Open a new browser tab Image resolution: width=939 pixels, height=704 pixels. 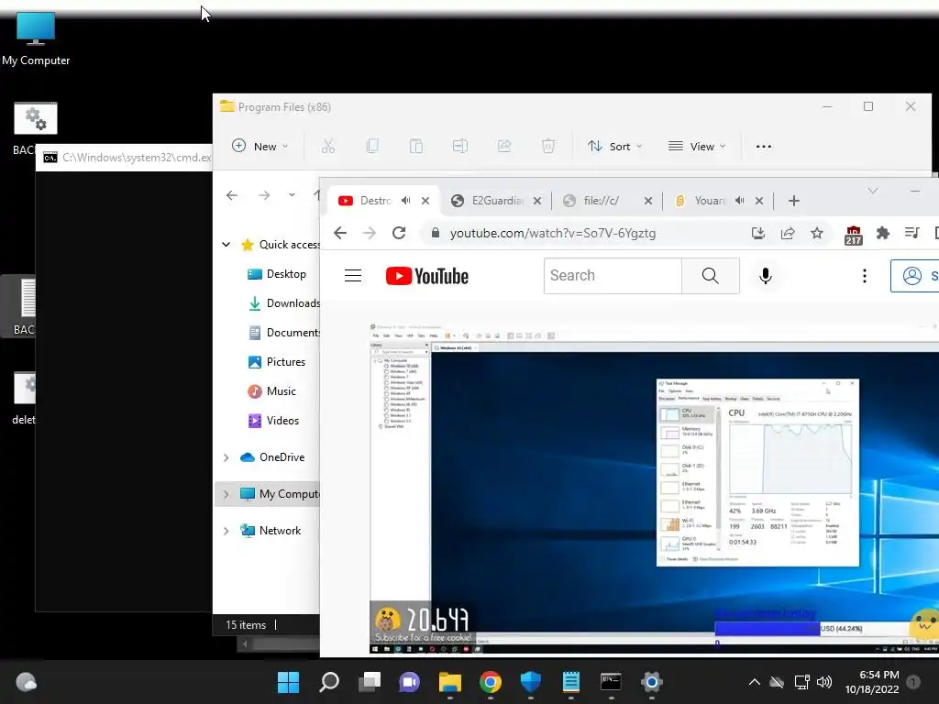coord(794,201)
